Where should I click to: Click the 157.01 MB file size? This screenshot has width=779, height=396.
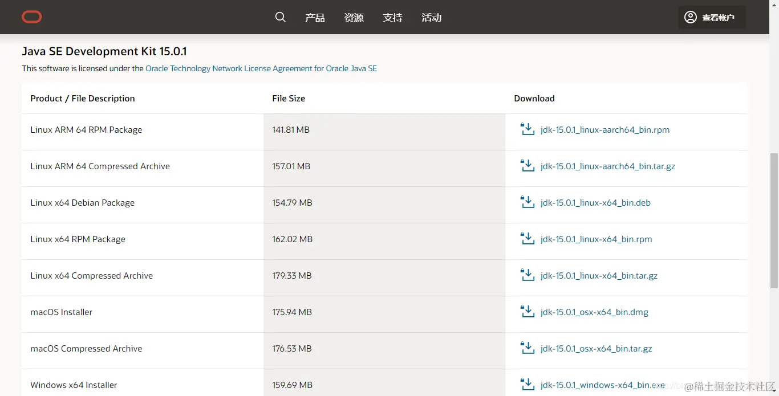pos(291,166)
